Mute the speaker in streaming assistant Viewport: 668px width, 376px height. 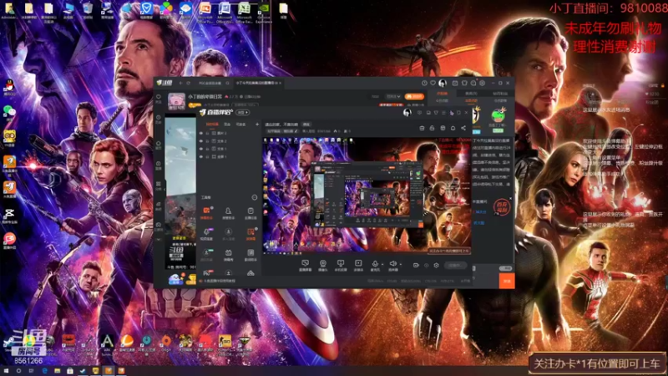tap(392, 265)
